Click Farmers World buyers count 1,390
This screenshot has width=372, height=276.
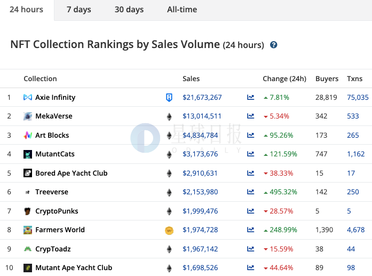[324, 230]
